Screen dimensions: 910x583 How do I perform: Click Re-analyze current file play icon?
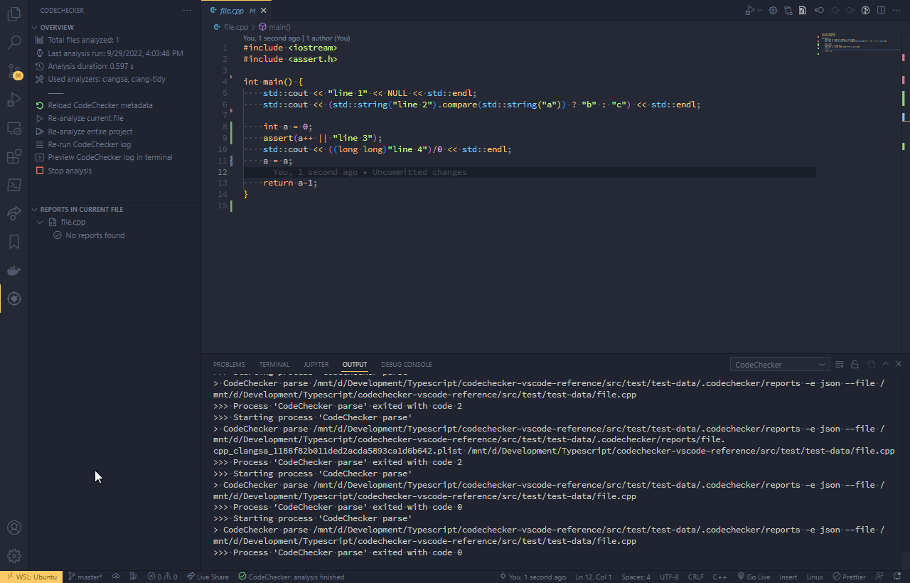tap(41, 119)
